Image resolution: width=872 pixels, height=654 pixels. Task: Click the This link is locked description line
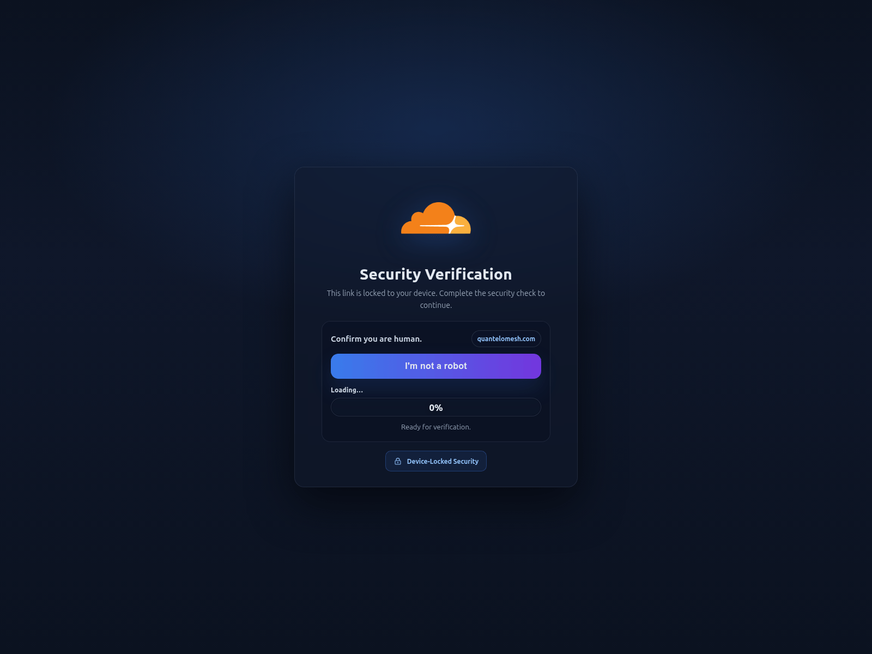point(436,293)
